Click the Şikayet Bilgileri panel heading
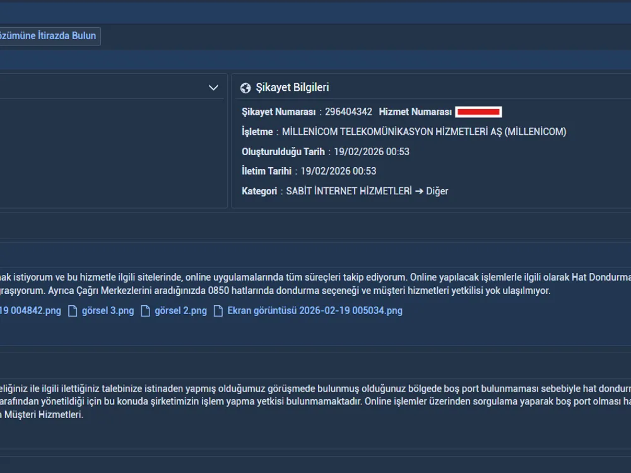 pyautogui.click(x=292, y=88)
